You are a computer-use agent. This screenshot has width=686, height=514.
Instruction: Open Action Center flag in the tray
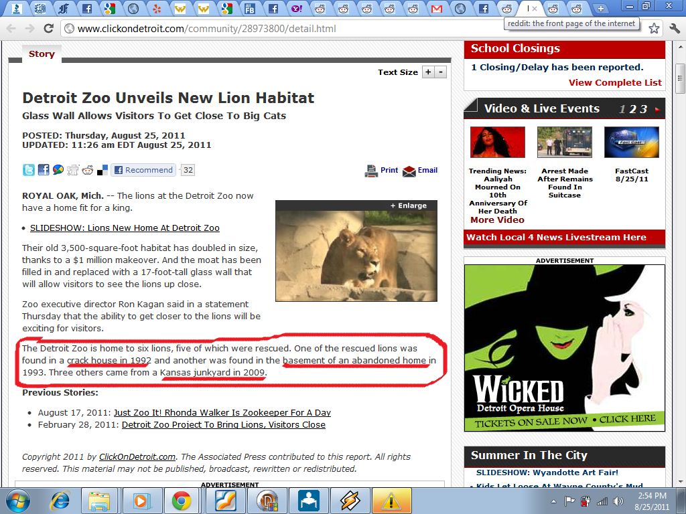pyautogui.click(x=569, y=501)
